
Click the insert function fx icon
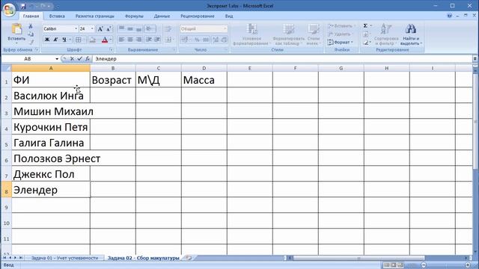click(88, 58)
